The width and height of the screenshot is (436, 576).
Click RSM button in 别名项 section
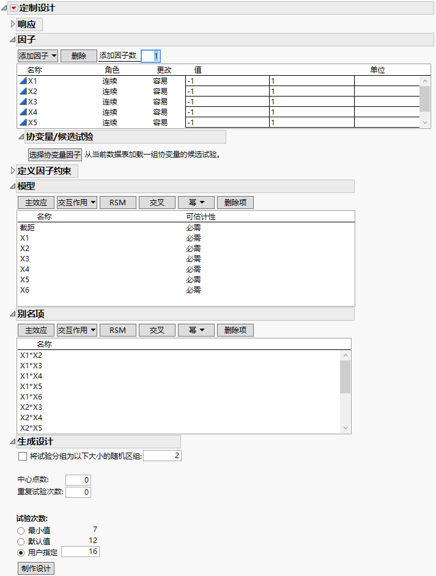pos(117,330)
